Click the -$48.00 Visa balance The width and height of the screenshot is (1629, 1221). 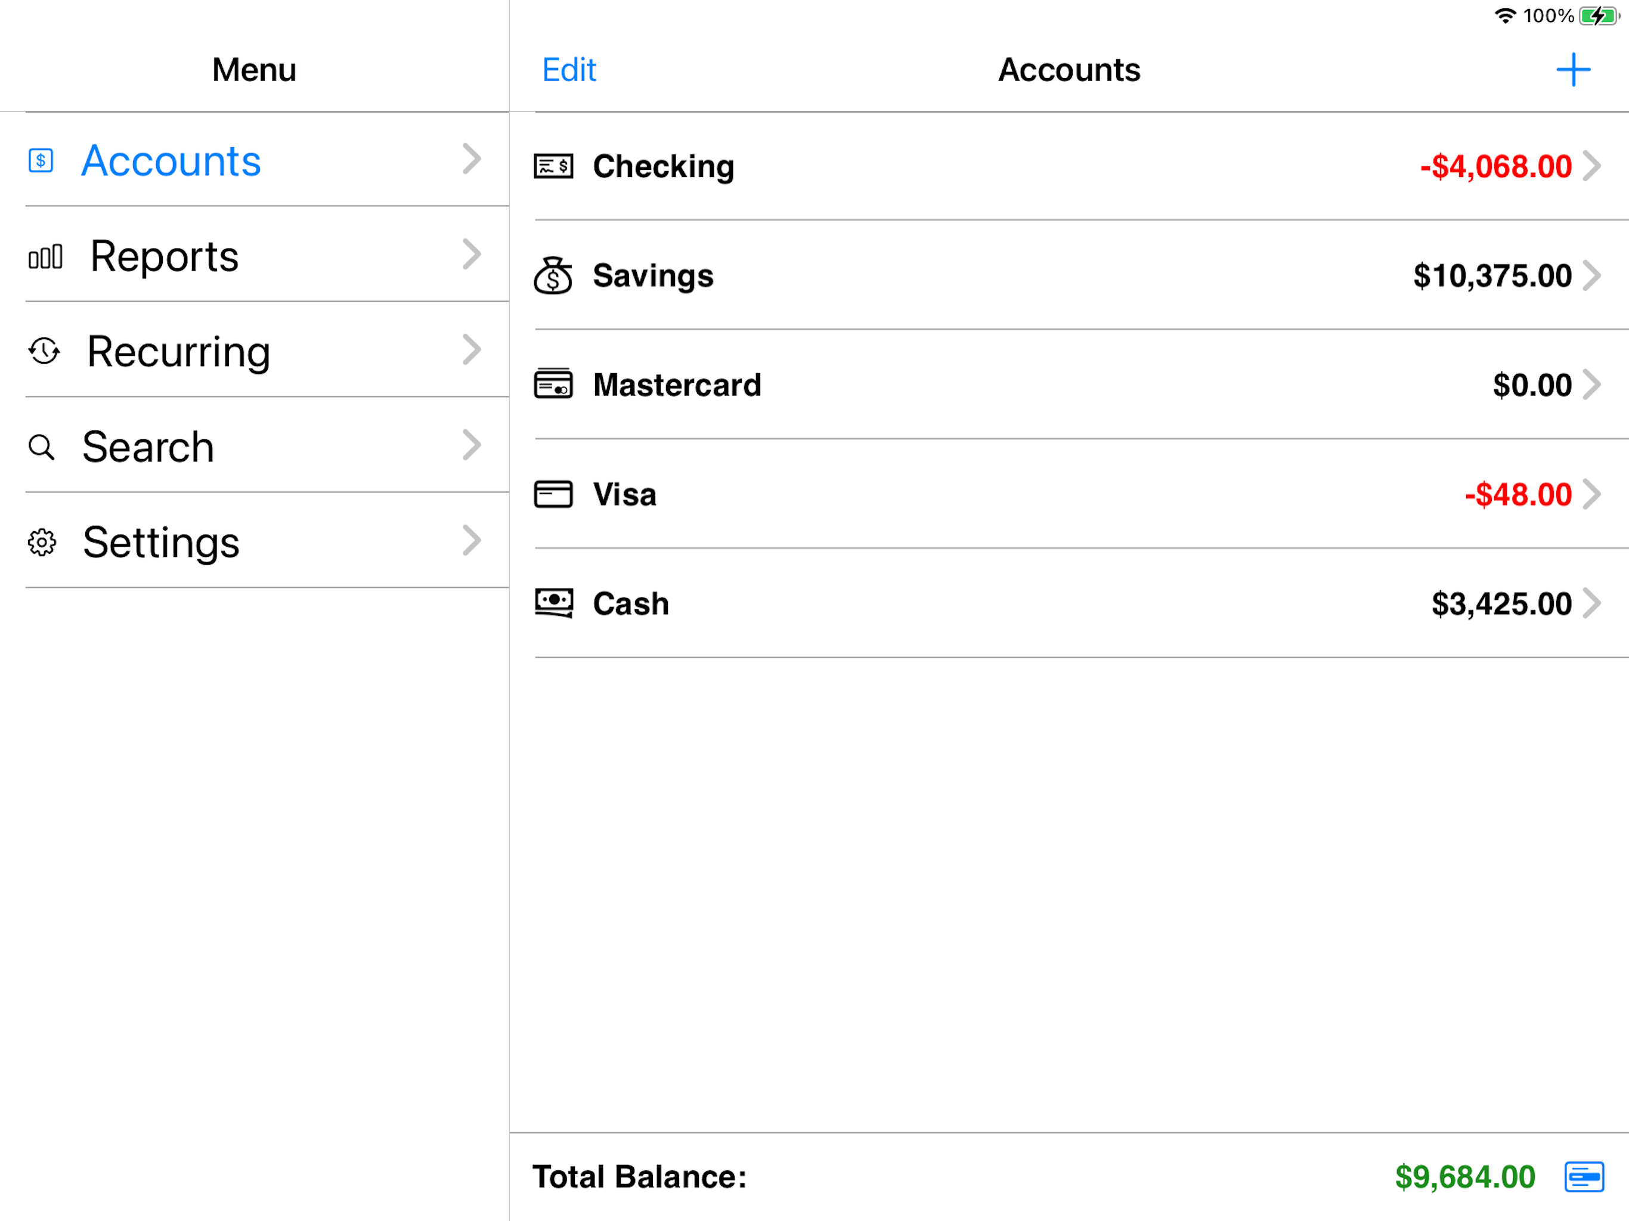[1518, 495]
